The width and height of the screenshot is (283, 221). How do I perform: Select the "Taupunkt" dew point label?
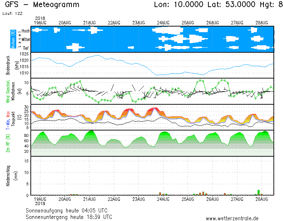13,119
